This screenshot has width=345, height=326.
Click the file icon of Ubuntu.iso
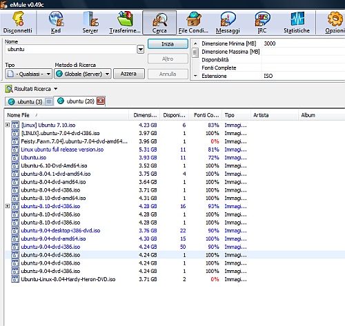15,158
